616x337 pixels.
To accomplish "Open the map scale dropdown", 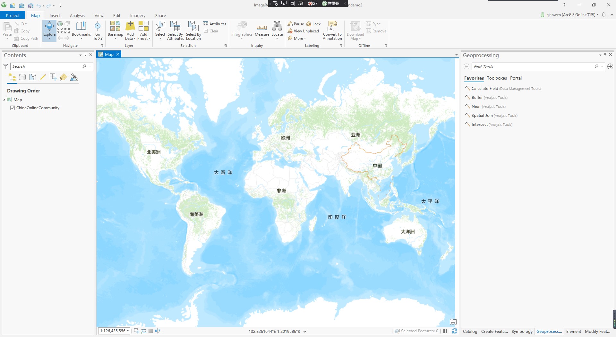I will 127,331.
